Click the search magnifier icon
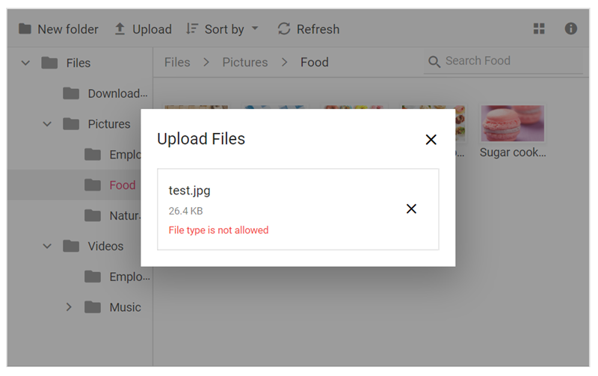 tap(434, 61)
